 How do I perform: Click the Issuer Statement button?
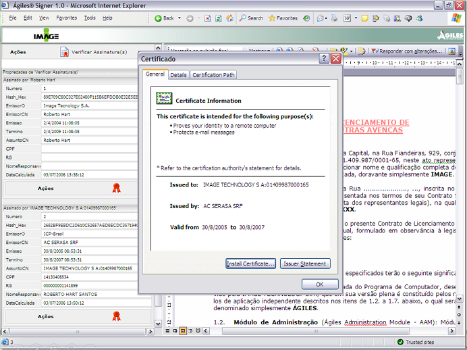304,264
